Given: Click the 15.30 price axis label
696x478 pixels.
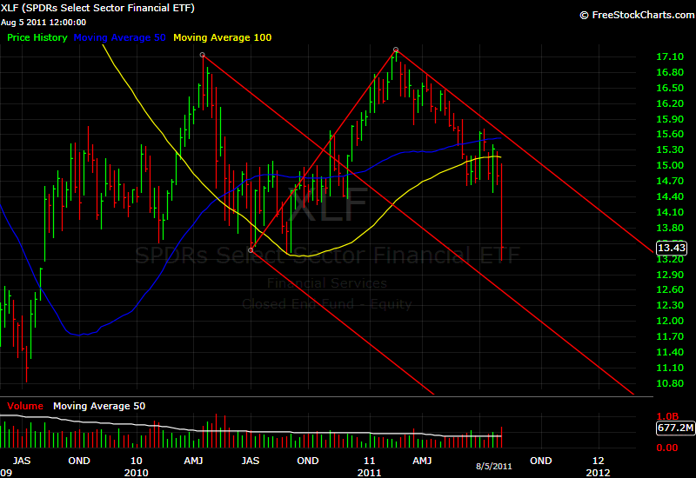Looking at the screenshot, I should pyautogui.click(x=670, y=149).
